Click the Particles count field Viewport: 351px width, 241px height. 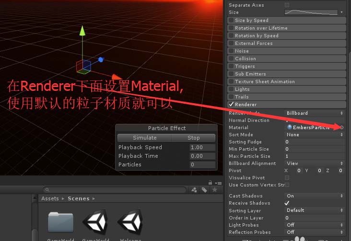click(202, 164)
